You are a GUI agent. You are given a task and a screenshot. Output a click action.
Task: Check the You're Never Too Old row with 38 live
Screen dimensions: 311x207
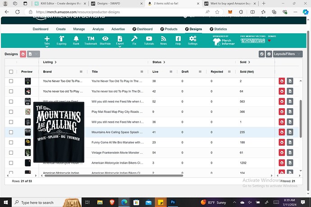coord(11,81)
